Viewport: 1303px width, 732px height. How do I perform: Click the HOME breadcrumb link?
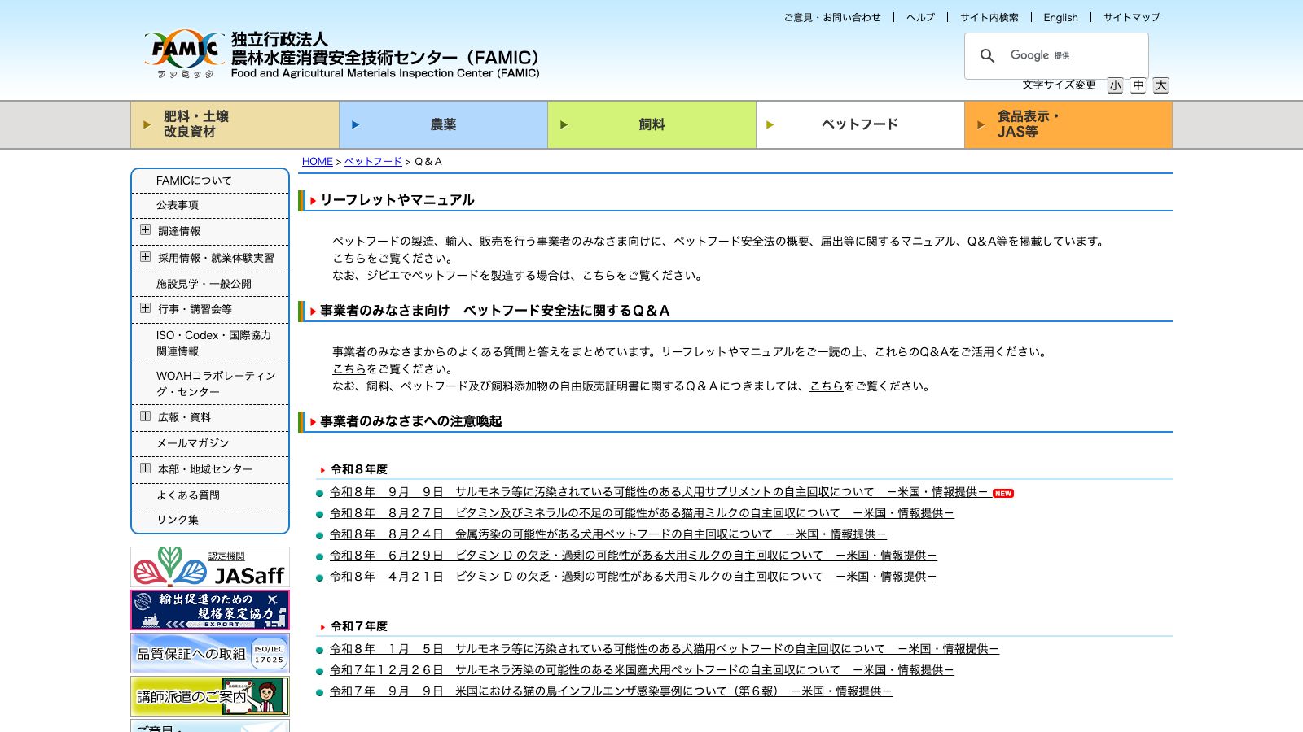pyautogui.click(x=318, y=162)
